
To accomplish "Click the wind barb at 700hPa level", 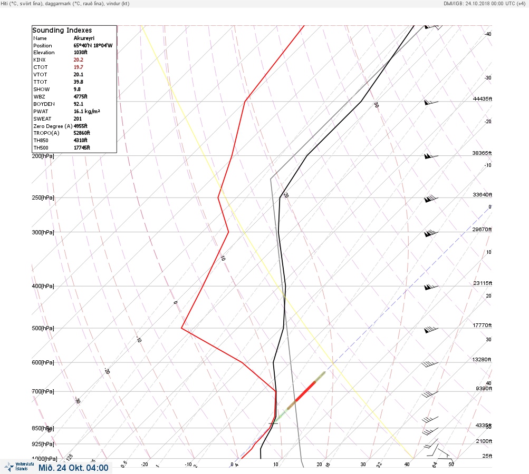I will pos(430,394).
